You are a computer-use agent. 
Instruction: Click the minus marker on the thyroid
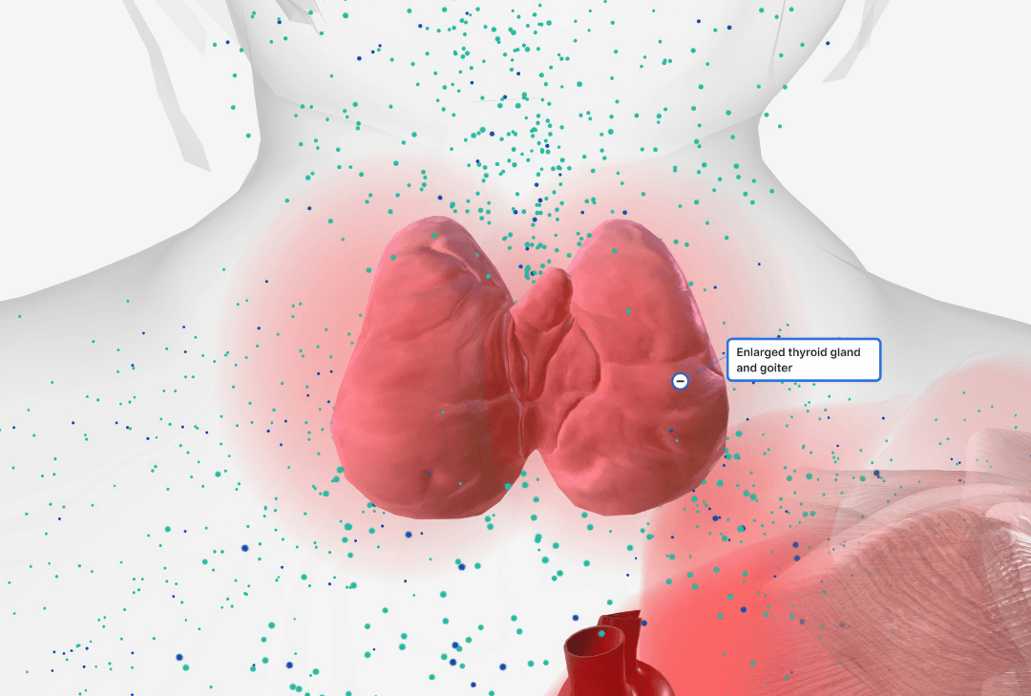pos(680,381)
